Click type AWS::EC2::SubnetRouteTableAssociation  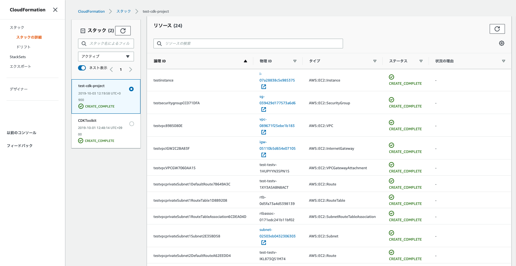pyautogui.click(x=342, y=217)
